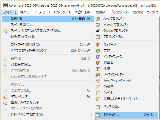Choose 表題なしのテキスト・ファイル entry

[x=127, y=99]
